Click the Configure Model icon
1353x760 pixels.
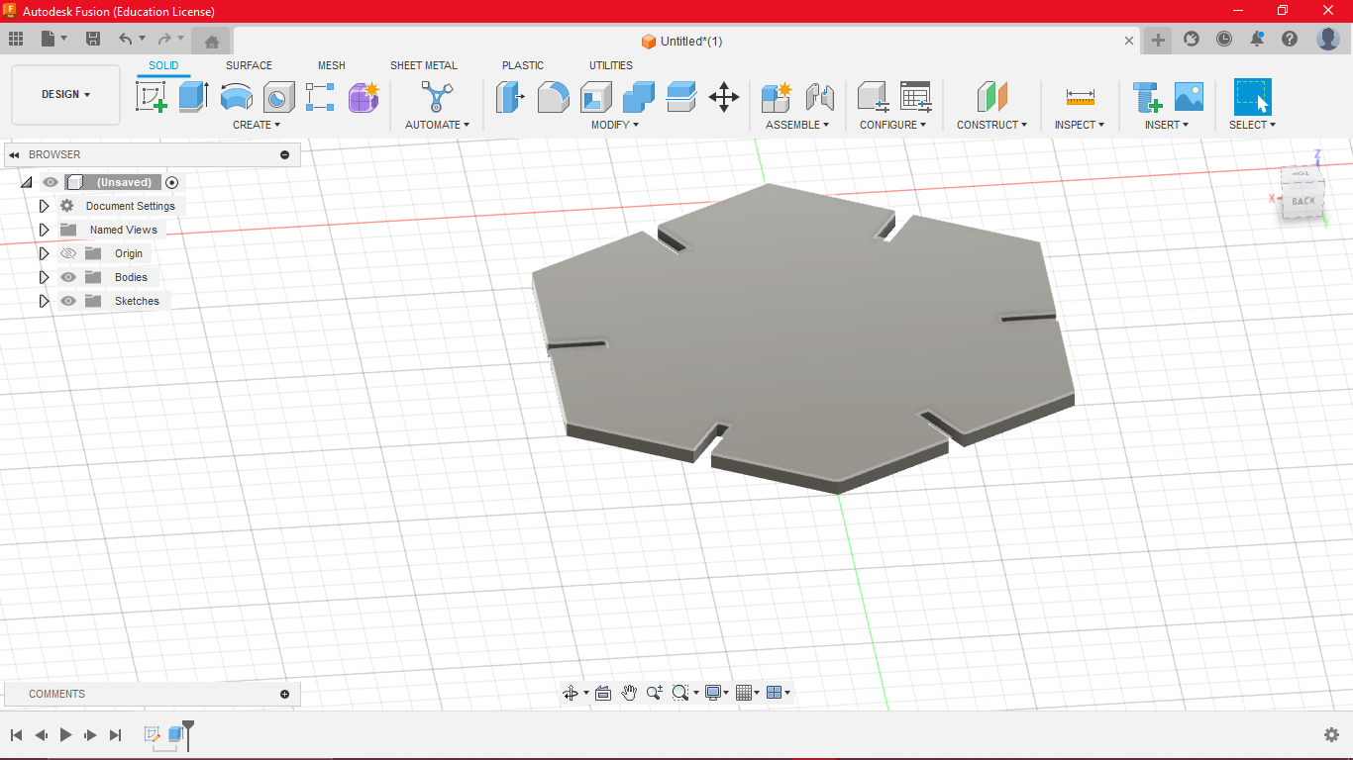873,97
